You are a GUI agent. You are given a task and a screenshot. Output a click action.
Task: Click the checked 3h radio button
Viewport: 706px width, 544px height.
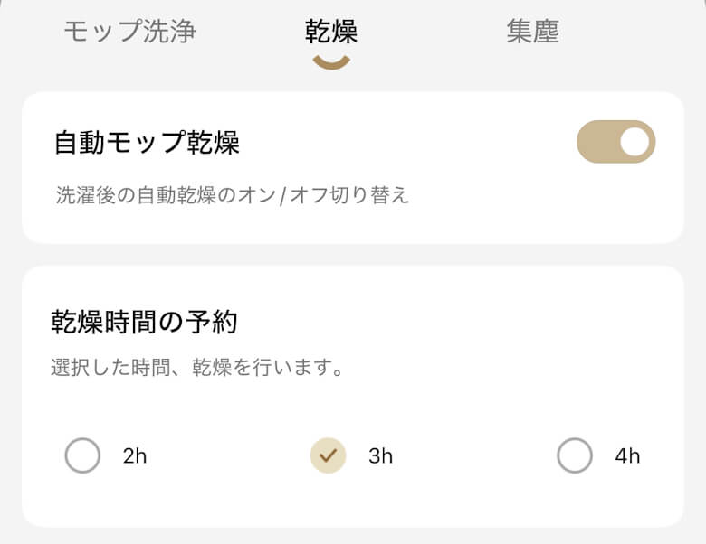[x=328, y=455]
